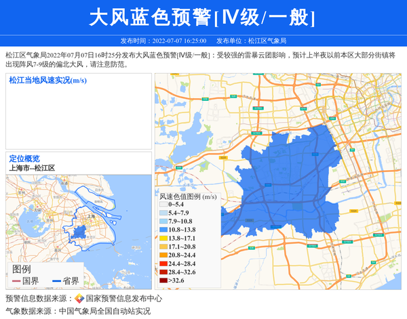Click the 国家预警信息发布中心 logo icon
This screenshot has width=407, height=319.
79,299
